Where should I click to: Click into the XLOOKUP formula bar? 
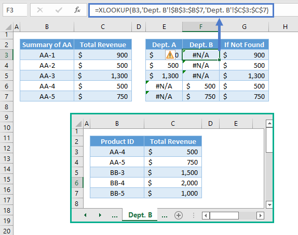point(181,10)
